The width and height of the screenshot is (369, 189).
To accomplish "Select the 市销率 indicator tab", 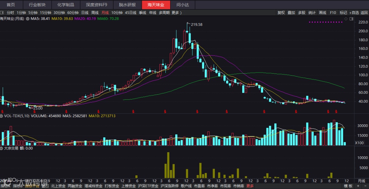I will 238,186.
